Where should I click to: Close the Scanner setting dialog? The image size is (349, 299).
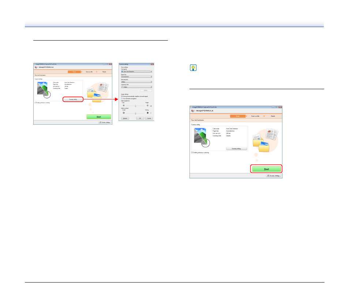152,64
